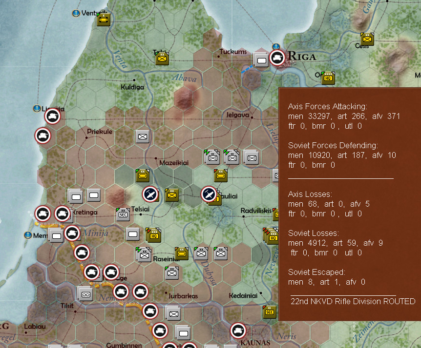Click the Kedainiai town label
Screen dimensions: 421x348
tap(243, 295)
